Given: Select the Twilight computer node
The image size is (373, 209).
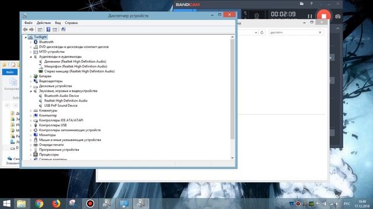Looking at the screenshot, I should click(x=40, y=37).
